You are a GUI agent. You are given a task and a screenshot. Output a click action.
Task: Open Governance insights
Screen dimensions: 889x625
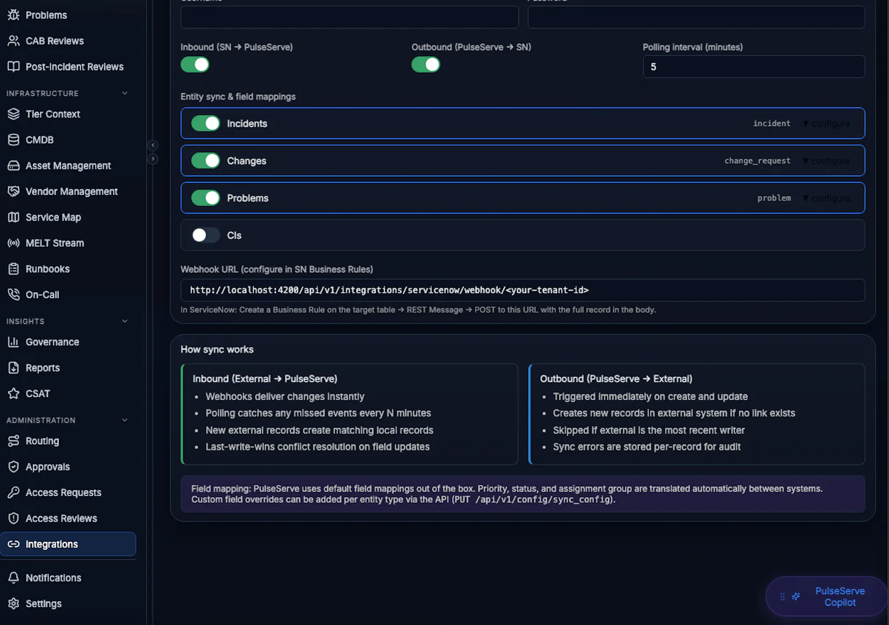point(68,342)
